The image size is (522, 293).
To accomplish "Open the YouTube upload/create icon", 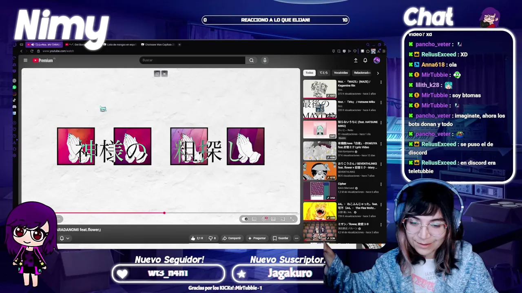I will [356, 60].
